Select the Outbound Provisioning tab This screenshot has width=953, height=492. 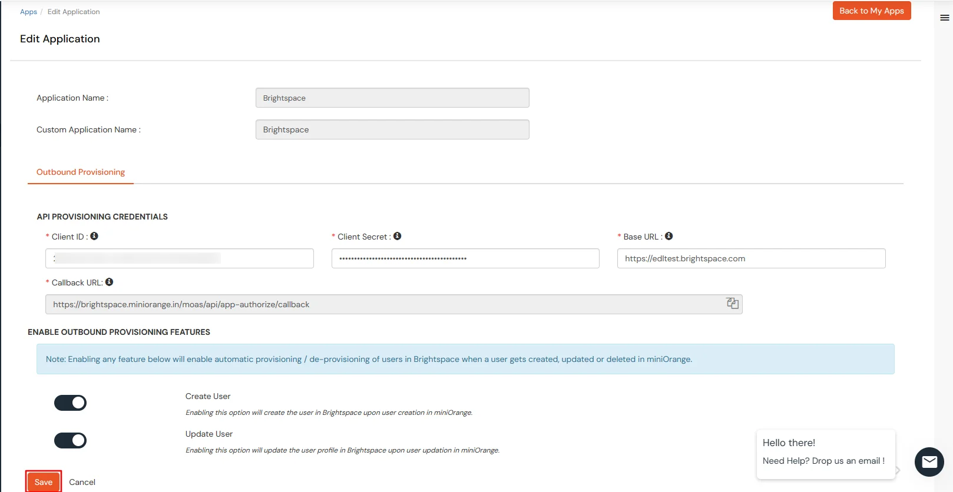[81, 172]
